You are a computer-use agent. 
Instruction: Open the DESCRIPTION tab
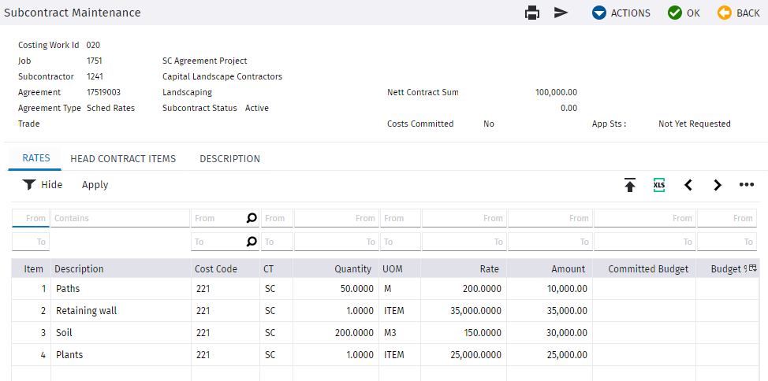(229, 158)
